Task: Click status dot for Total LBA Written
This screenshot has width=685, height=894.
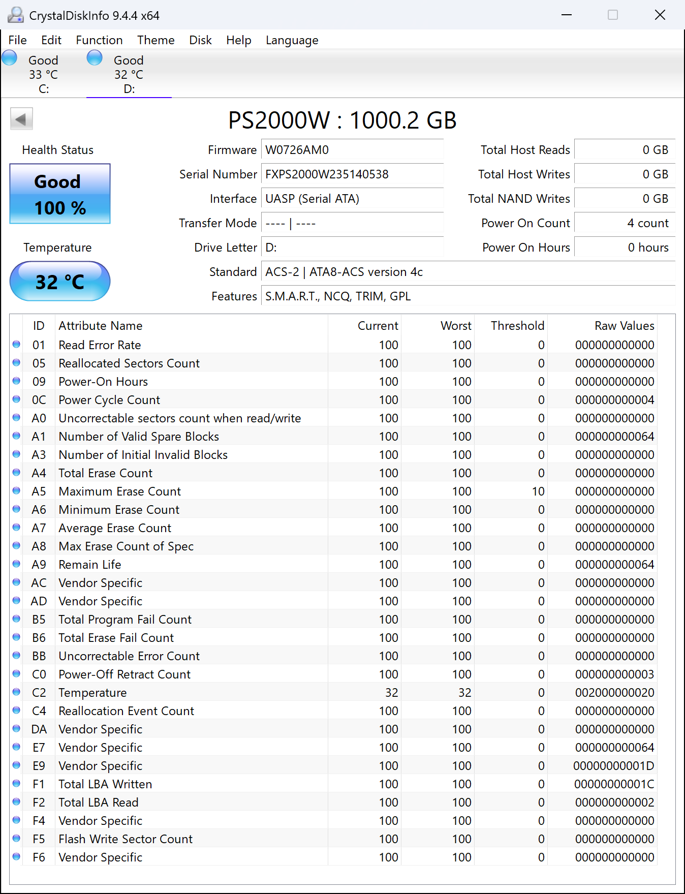Action: pos(16,784)
